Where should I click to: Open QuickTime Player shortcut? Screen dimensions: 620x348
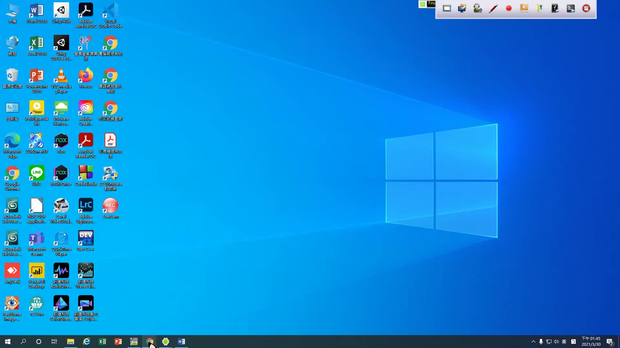point(61,244)
